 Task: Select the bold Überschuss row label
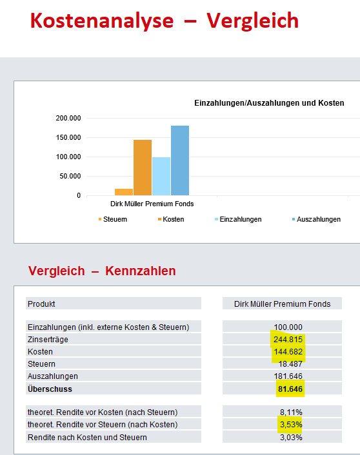[50, 389]
